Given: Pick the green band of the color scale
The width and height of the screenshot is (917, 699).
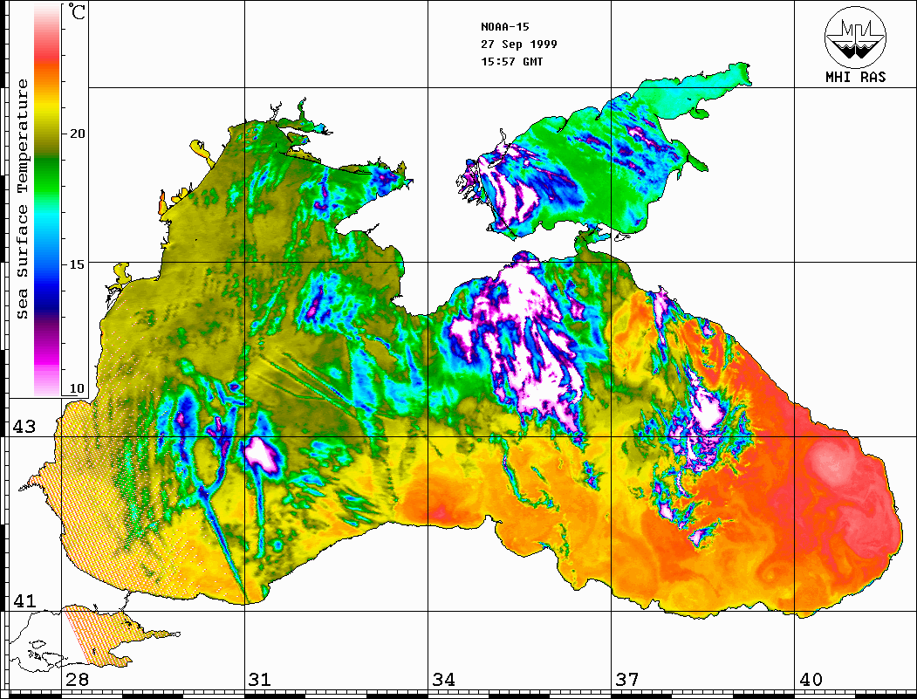Looking at the screenshot, I should click(47, 175).
